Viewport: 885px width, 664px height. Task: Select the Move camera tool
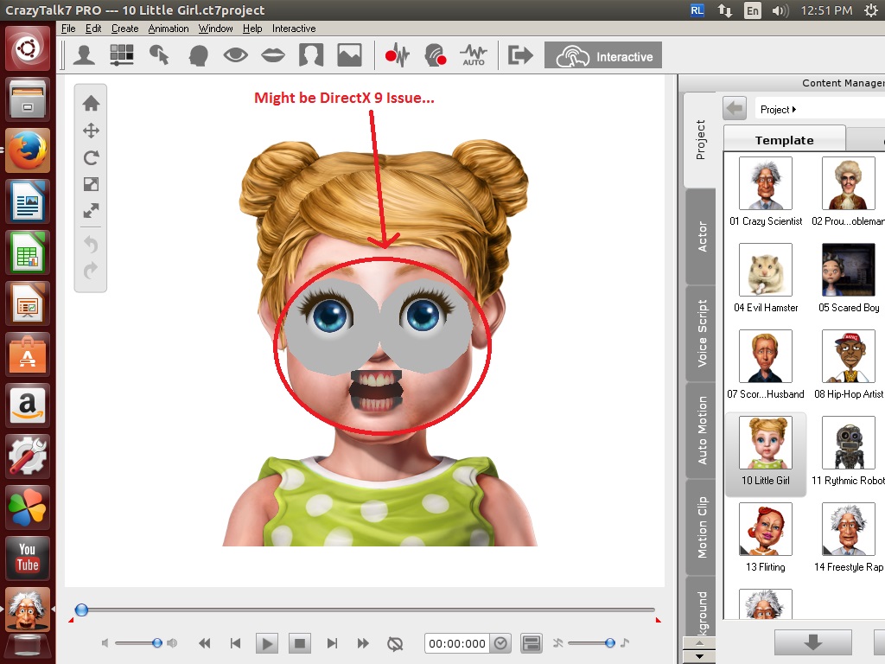91,131
